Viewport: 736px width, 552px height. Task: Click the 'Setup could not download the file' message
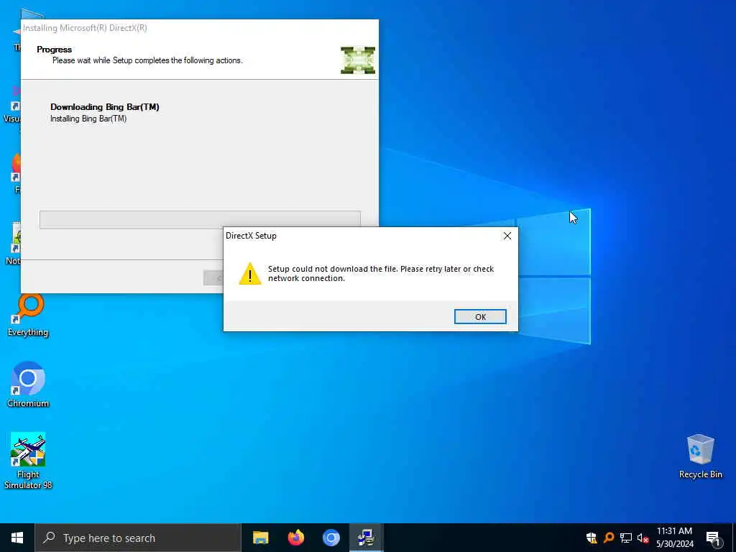tap(381, 274)
